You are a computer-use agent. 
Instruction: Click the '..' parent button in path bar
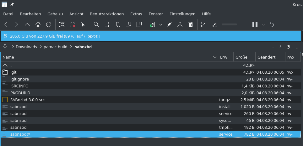click(x=273, y=47)
